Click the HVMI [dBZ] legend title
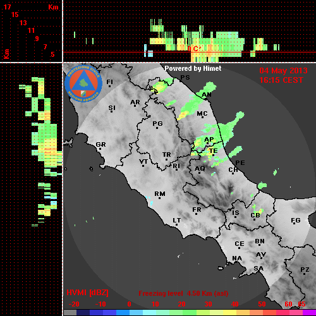Image resolution: width=316 pixels, height=316 pixels. point(87,293)
